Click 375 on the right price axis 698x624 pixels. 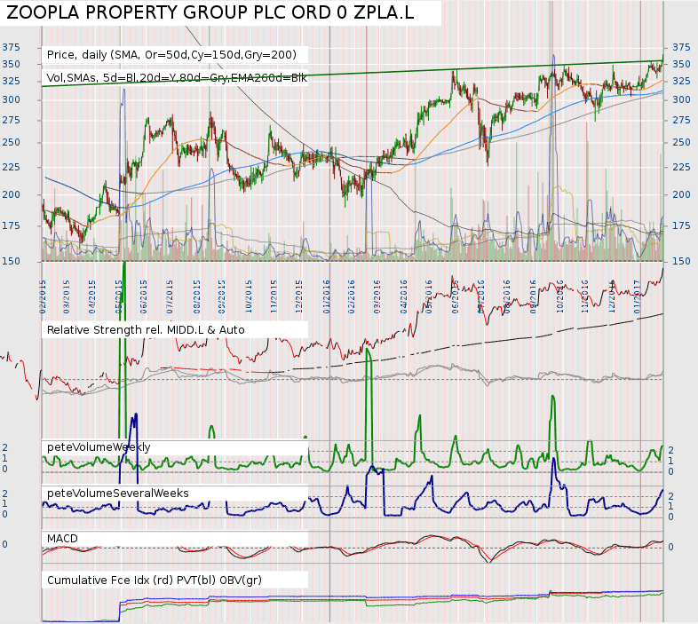coord(681,47)
